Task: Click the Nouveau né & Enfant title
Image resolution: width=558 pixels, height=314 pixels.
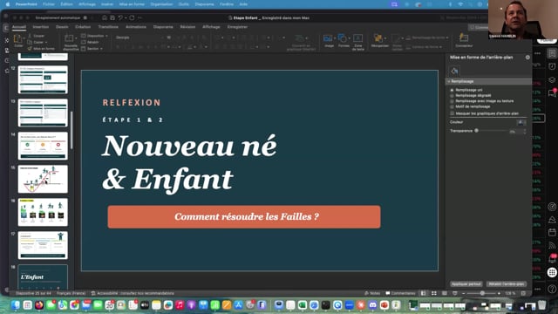Action: point(189,162)
